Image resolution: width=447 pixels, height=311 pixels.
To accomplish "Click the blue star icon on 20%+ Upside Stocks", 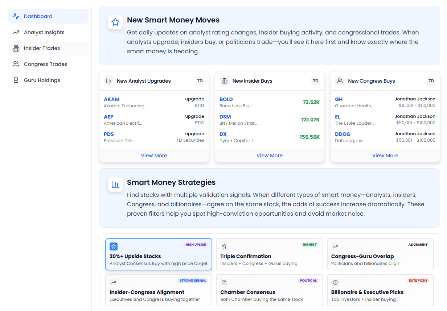I will (x=114, y=246).
